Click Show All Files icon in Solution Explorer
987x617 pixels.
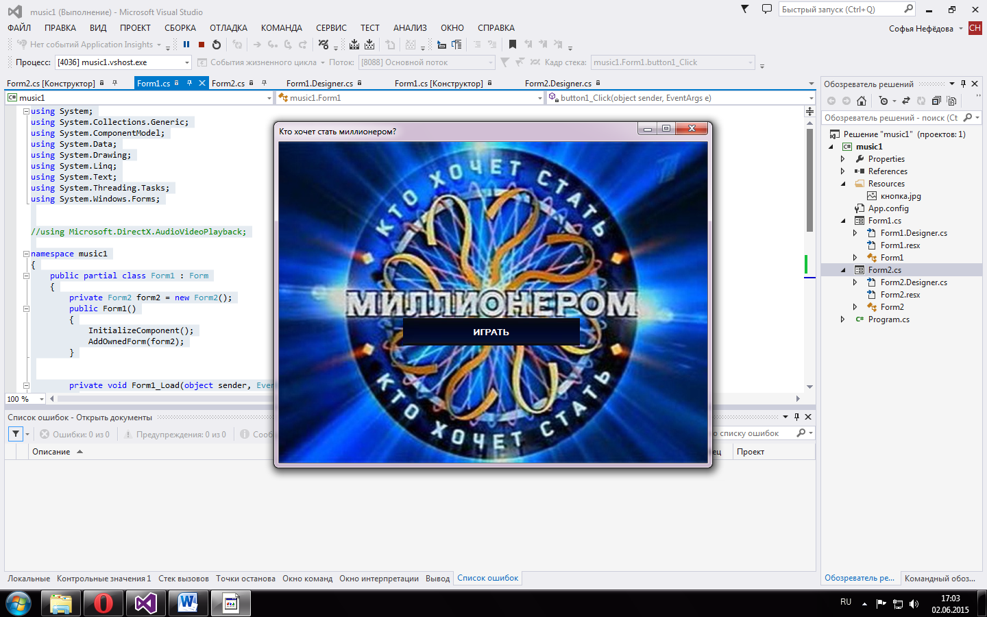(951, 101)
